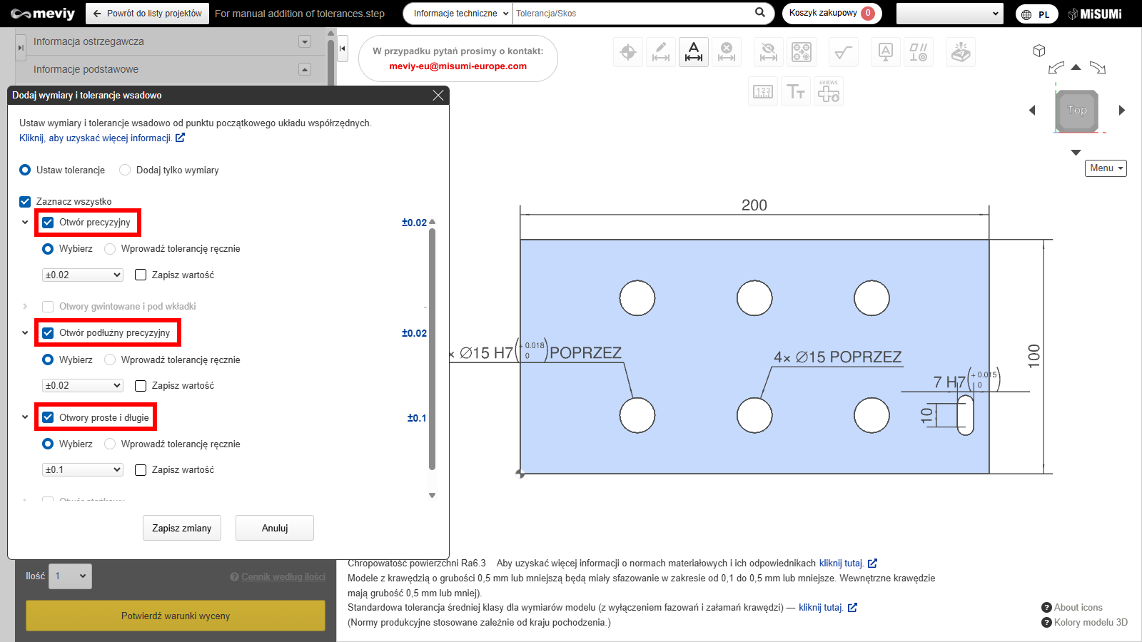Click the delete dimension icon with X
The width and height of the screenshot is (1142, 642).
pyautogui.click(x=727, y=52)
